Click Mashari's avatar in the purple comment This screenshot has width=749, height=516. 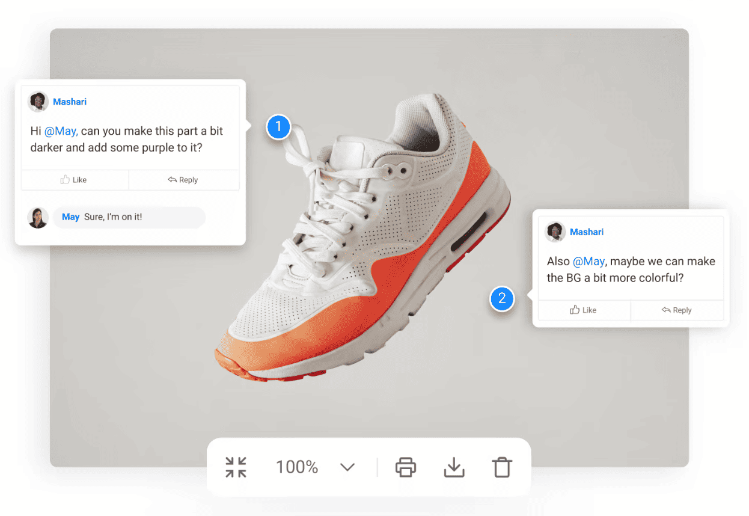click(x=38, y=102)
